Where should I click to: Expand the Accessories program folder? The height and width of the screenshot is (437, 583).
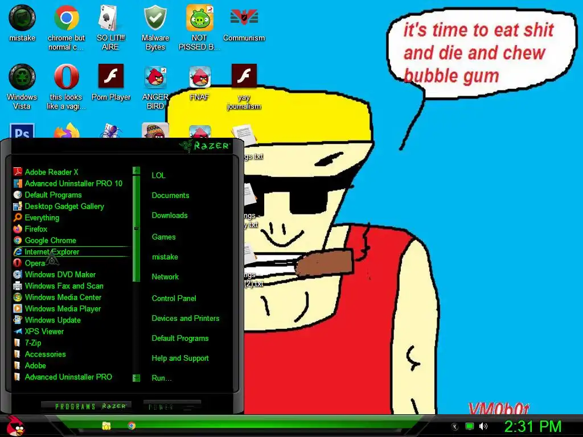[39, 354]
